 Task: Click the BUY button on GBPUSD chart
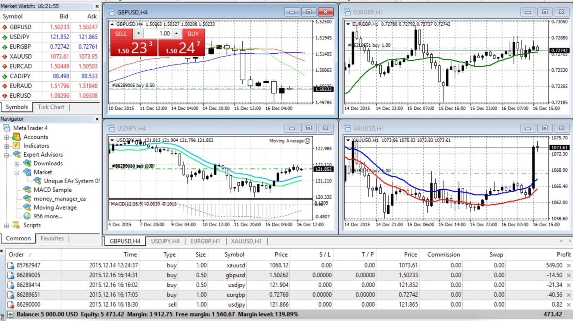193,34
